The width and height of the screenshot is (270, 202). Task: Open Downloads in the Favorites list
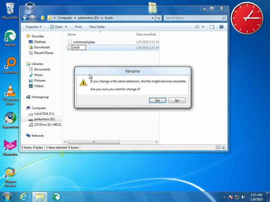[42, 47]
